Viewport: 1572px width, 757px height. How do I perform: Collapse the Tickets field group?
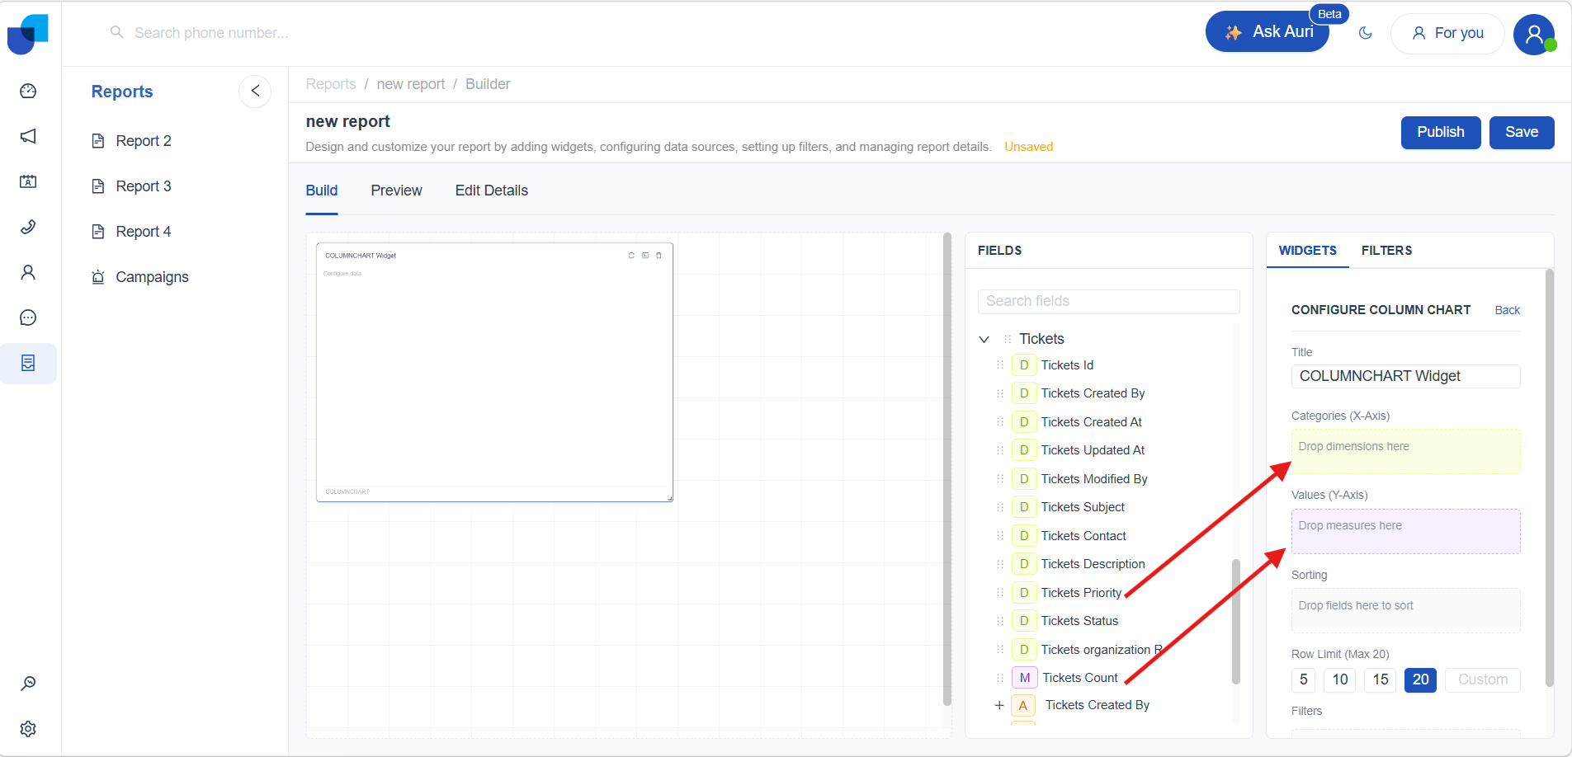click(x=984, y=339)
